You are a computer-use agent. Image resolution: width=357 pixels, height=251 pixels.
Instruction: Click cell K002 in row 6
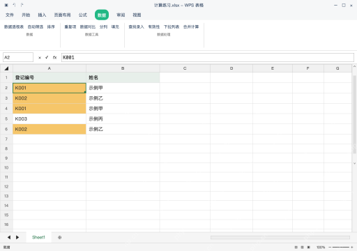[x=50, y=129]
